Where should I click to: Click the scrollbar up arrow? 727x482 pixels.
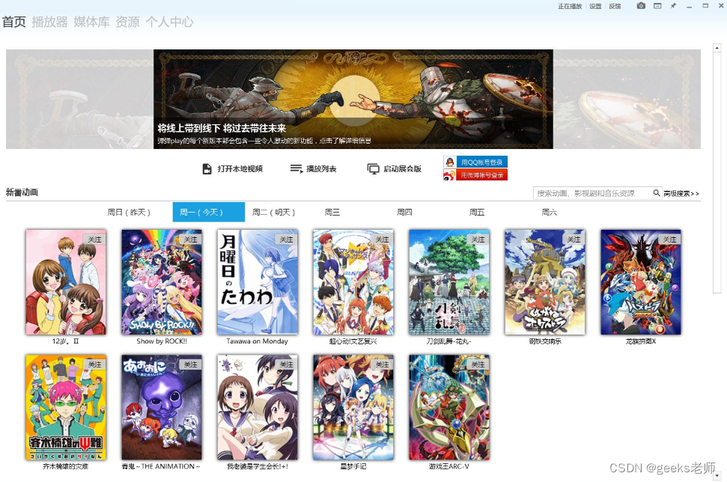click(x=717, y=48)
